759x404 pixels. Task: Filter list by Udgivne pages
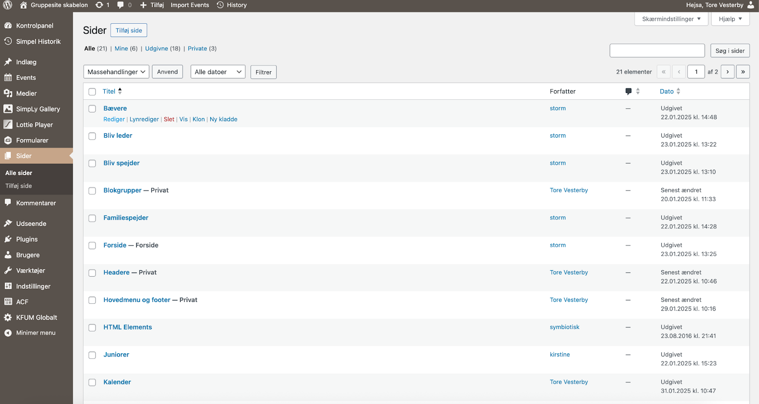(x=157, y=48)
